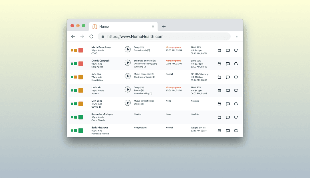This screenshot has height=178, width=310.
Task: Start video call with Samantha Mudlapur
Action: tap(236, 117)
